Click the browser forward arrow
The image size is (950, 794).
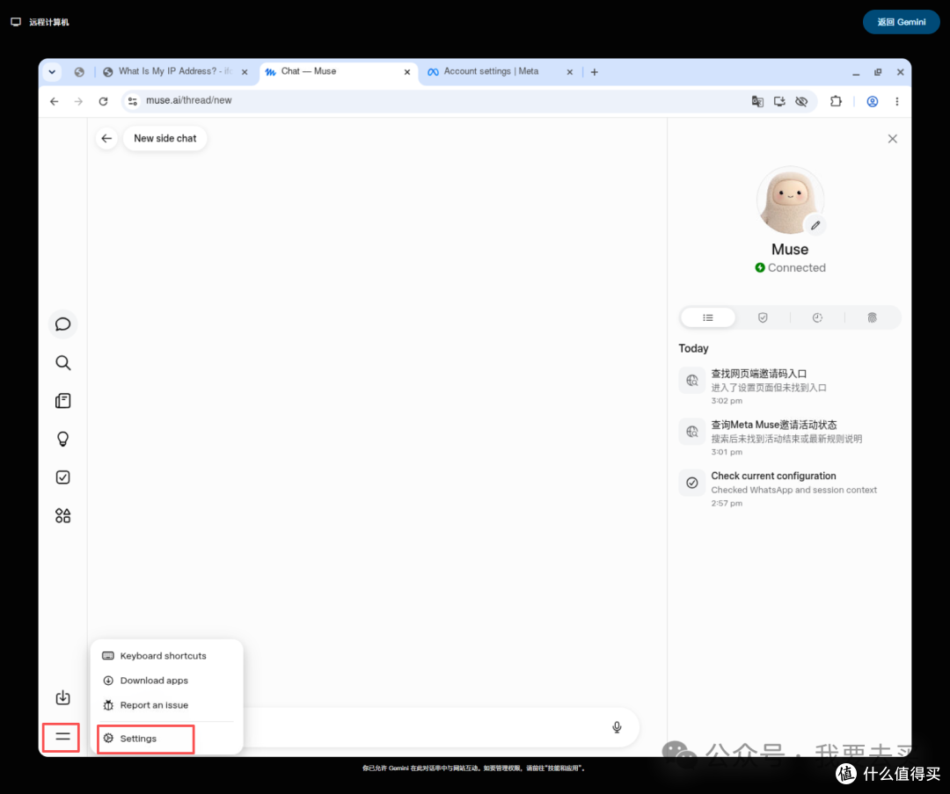(x=78, y=101)
